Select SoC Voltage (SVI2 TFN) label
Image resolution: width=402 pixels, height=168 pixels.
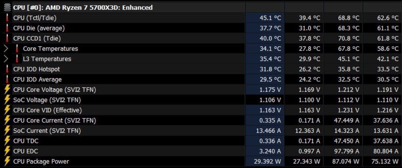point(47,100)
